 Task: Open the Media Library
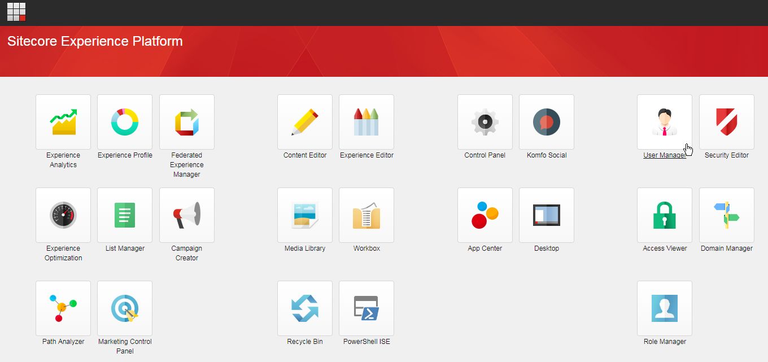click(x=305, y=215)
